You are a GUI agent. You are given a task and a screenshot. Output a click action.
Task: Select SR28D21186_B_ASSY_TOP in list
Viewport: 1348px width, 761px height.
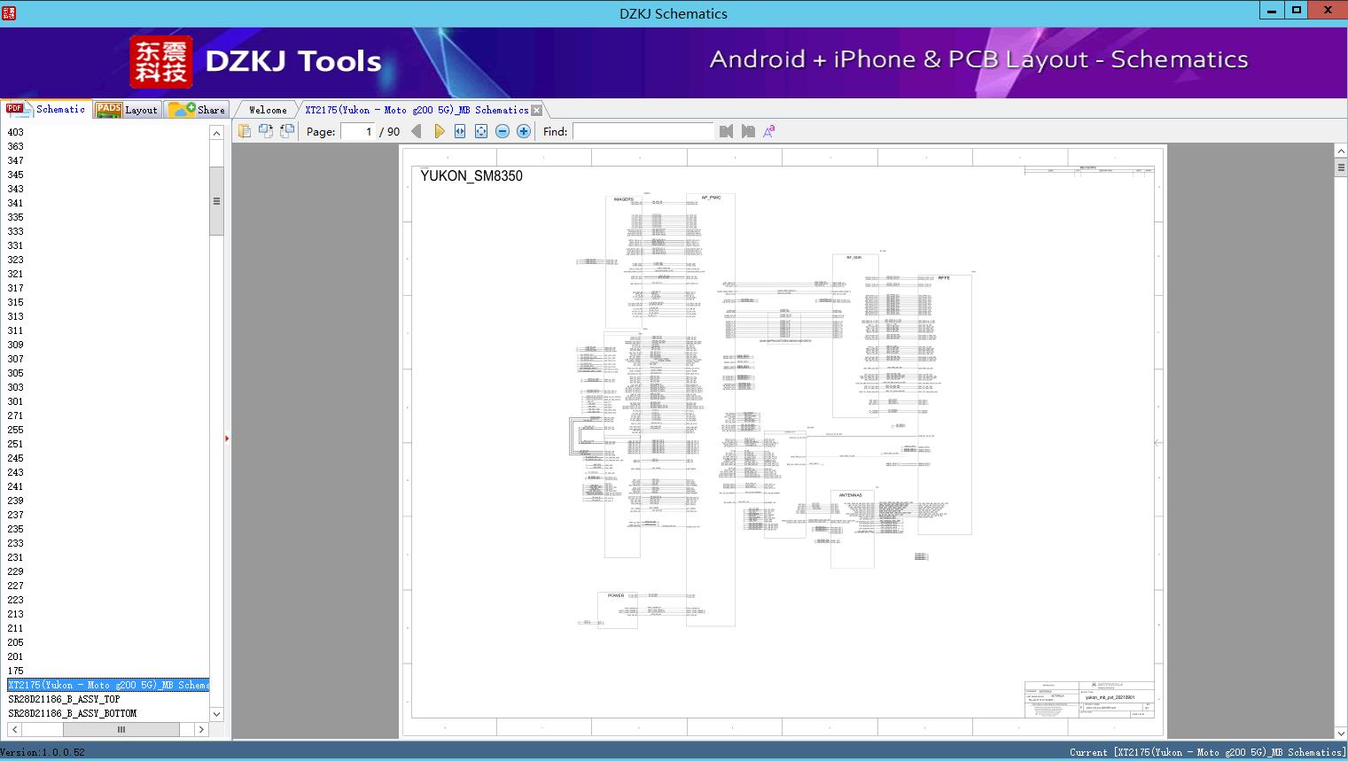tap(64, 699)
